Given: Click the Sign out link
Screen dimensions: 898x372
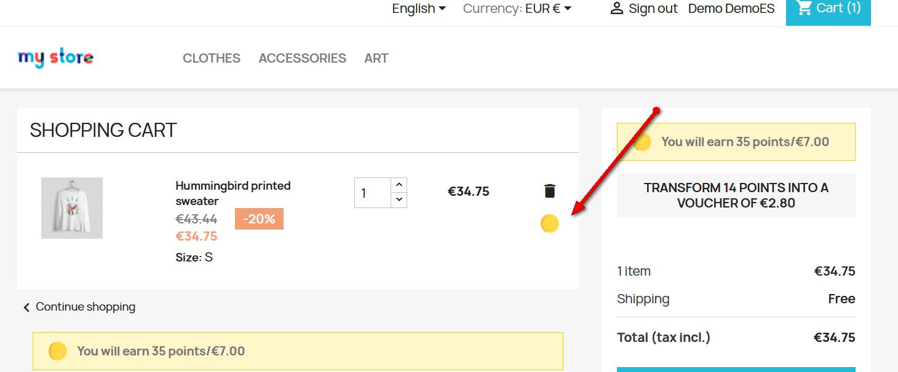Looking at the screenshot, I should [x=653, y=9].
